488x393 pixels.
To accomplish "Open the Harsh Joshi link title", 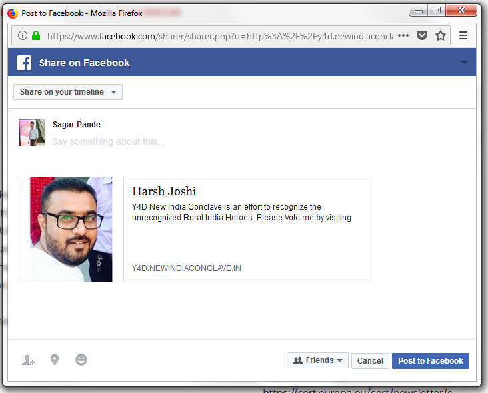I will click(x=164, y=191).
